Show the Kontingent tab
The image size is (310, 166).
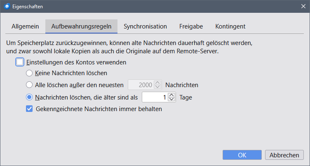tap(230, 26)
